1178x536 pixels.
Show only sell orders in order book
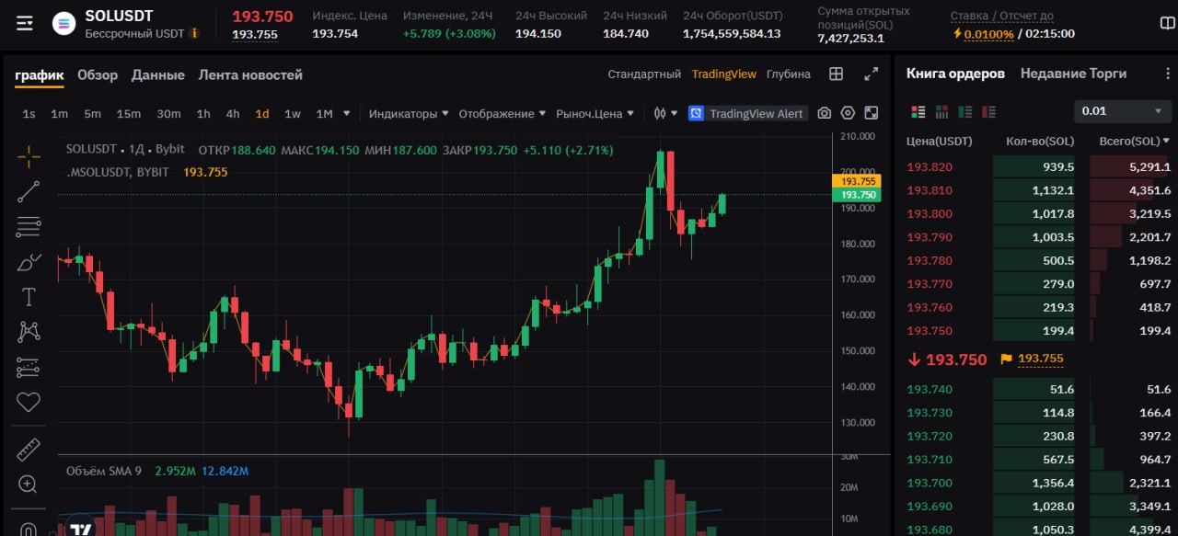[x=988, y=111]
